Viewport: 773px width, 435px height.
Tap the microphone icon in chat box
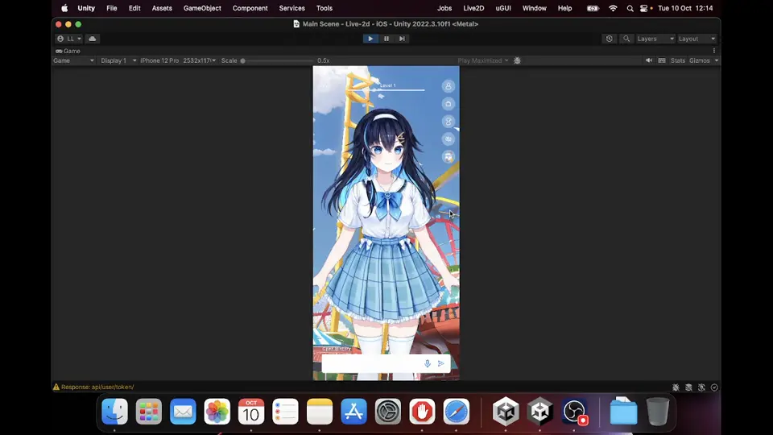(428, 363)
